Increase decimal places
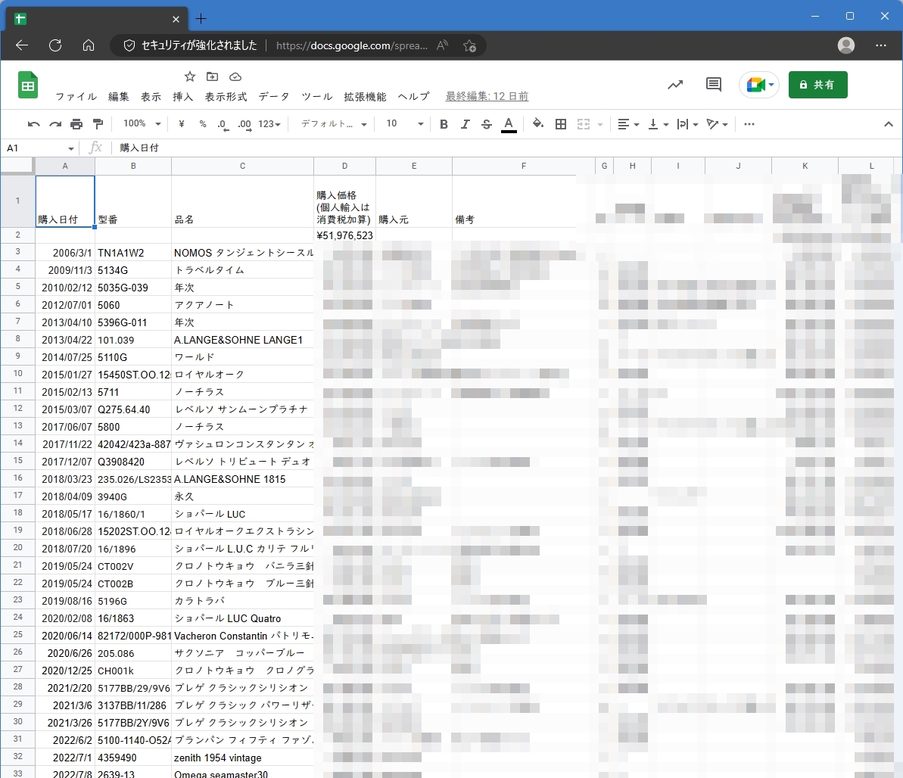 coord(244,124)
